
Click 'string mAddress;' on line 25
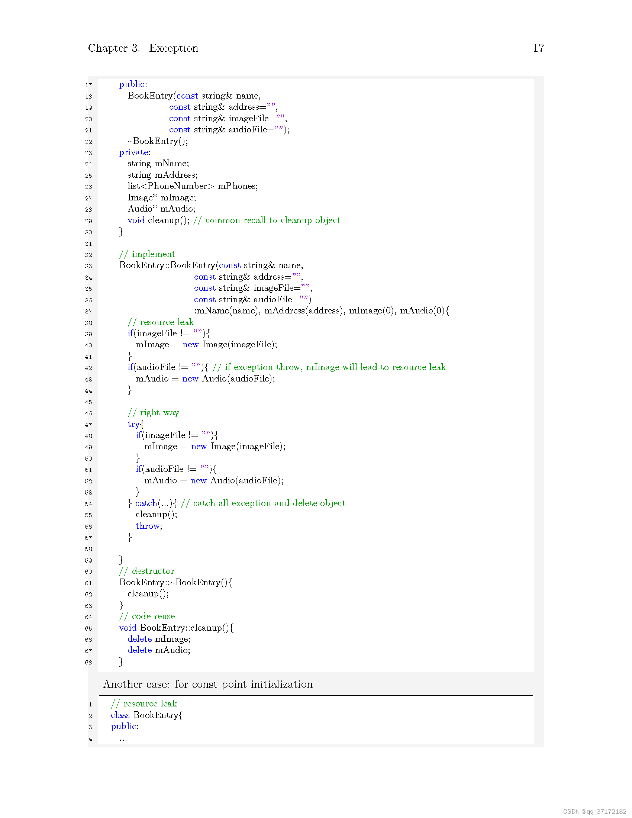pyautogui.click(x=162, y=175)
